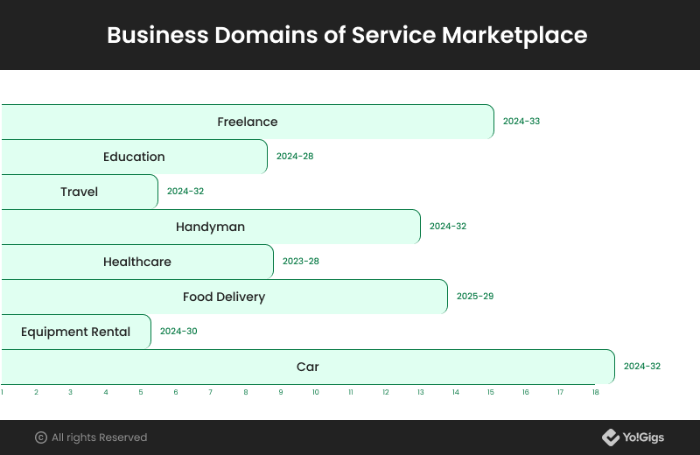Click the Equipment Rental bar
Image resolution: width=700 pixels, height=455 pixels.
[75, 332]
